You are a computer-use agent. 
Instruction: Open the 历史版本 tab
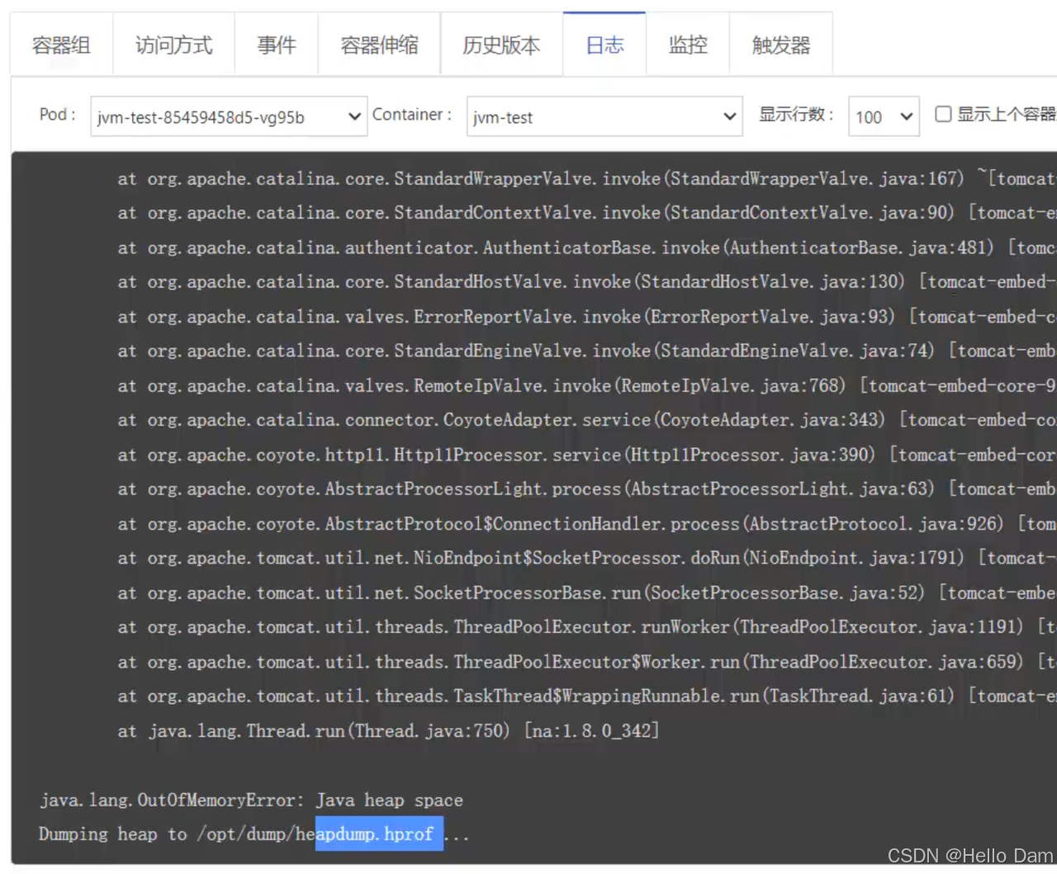tap(501, 45)
